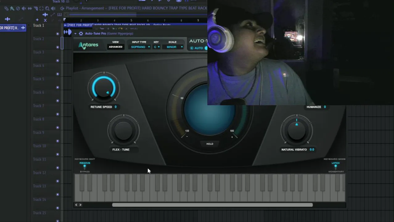Toggle Keyboard Edit Remove/Bypass switch
The image size is (394, 222).
click(85, 167)
